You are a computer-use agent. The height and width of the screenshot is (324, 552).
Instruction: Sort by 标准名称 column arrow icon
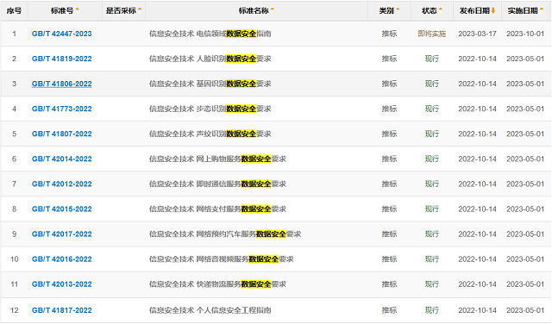point(273,9)
